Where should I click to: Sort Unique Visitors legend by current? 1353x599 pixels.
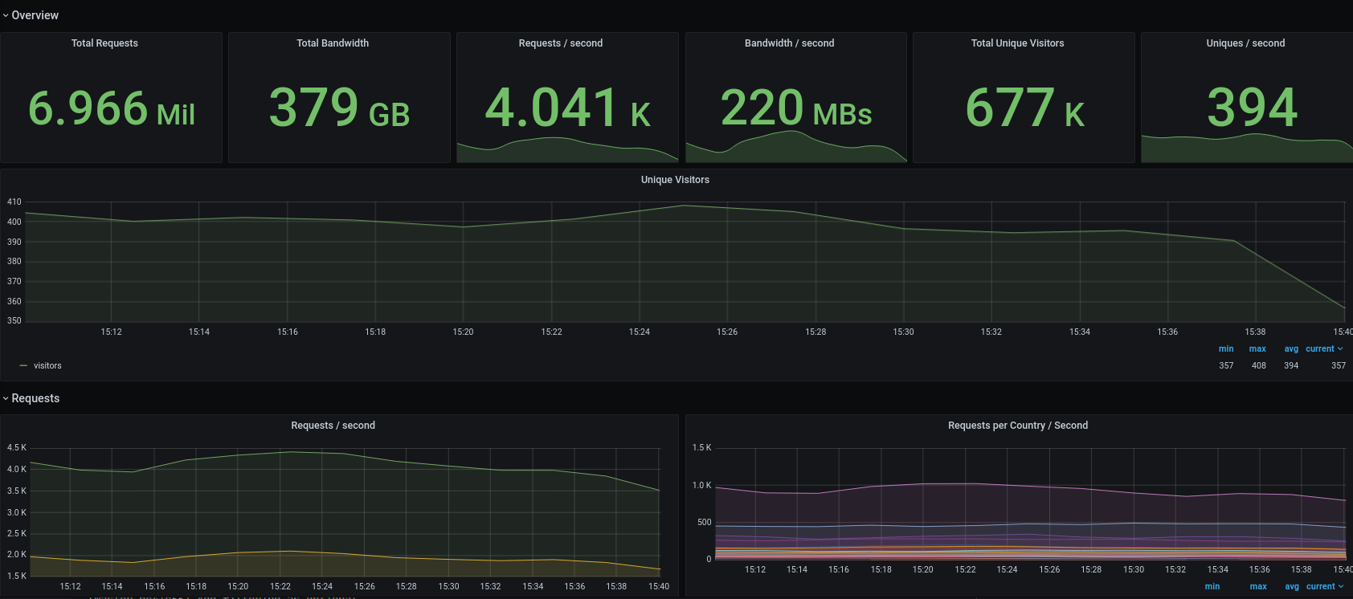click(x=1324, y=349)
